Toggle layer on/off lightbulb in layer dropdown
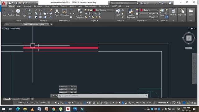The height and width of the screenshot is (112, 199). [86, 10]
